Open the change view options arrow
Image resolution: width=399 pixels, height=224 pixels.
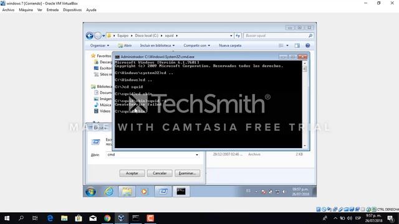pos(287,45)
